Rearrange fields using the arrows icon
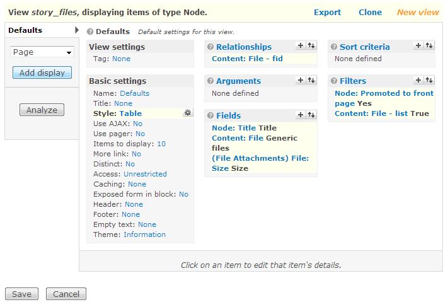Image resolution: width=448 pixels, height=307 pixels. [x=311, y=115]
